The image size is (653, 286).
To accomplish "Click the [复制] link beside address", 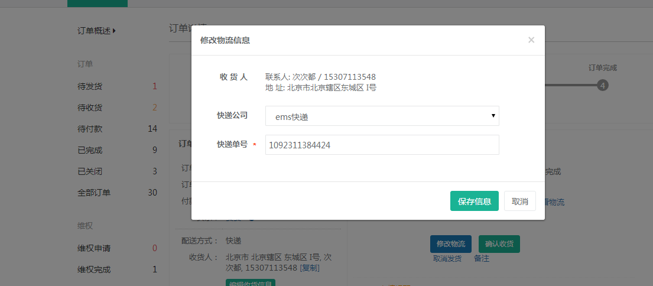I will (x=310, y=268).
